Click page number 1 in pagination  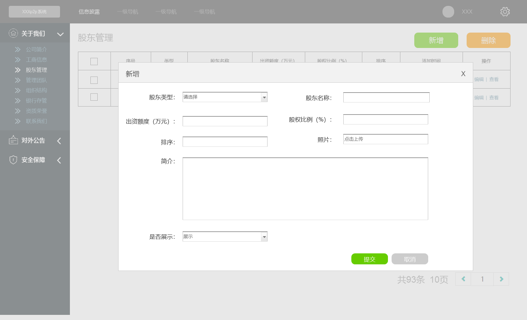482,279
